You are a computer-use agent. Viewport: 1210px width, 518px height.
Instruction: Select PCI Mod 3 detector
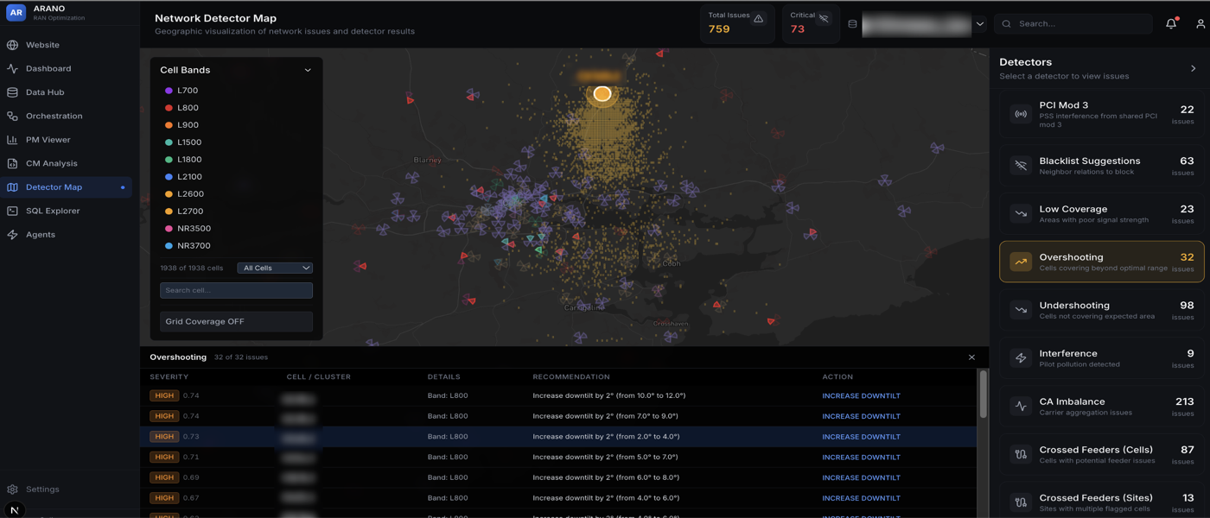(x=1101, y=114)
